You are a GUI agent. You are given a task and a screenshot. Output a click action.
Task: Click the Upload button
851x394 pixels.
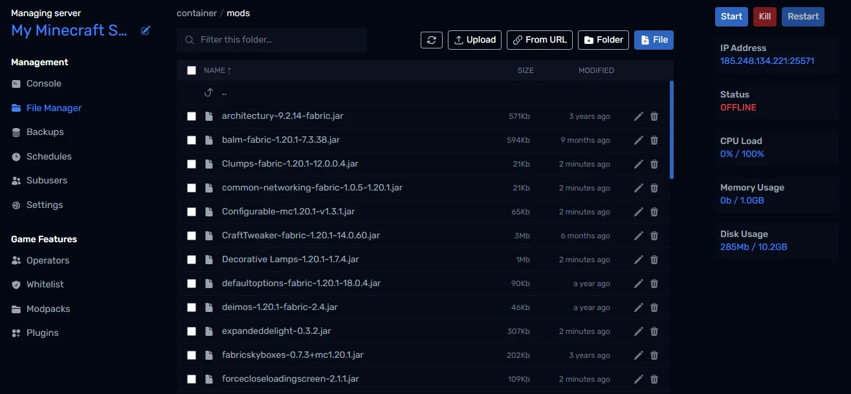[475, 40]
